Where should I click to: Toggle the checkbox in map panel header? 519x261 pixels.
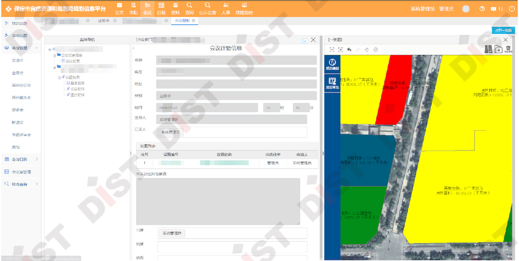pos(497,40)
